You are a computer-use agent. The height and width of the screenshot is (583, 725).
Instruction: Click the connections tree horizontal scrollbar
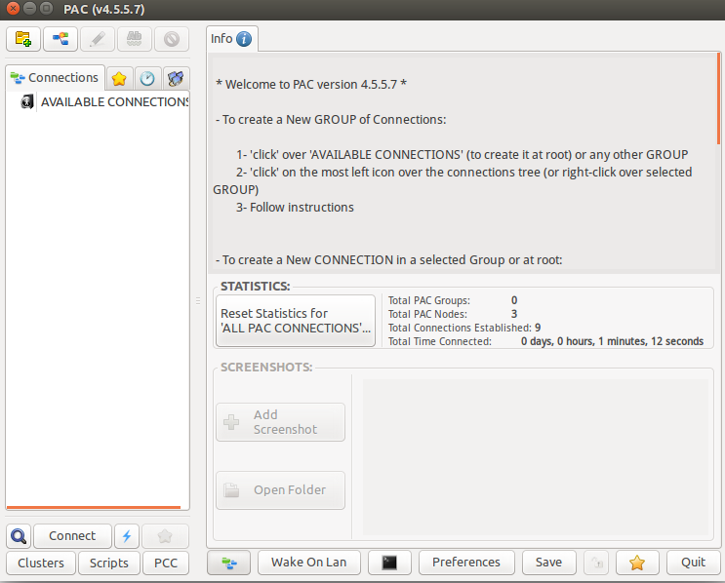(x=94, y=507)
